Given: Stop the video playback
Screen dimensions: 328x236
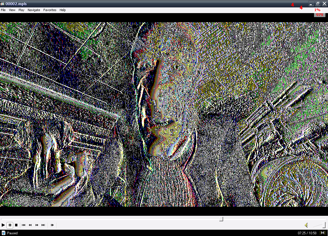Looking at the screenshot, I should 16,225.
